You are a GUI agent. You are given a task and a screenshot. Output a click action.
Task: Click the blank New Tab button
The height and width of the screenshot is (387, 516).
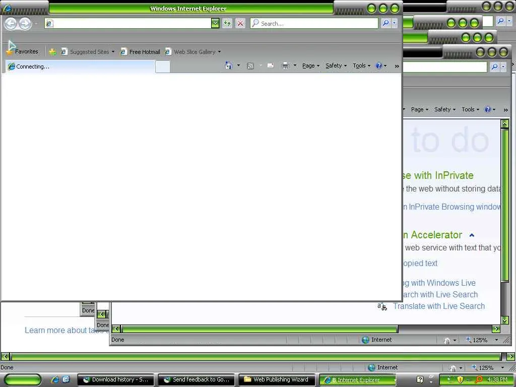(163, 67)
